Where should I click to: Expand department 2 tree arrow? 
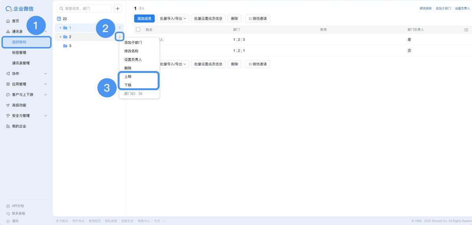click(x=61, y=36)
